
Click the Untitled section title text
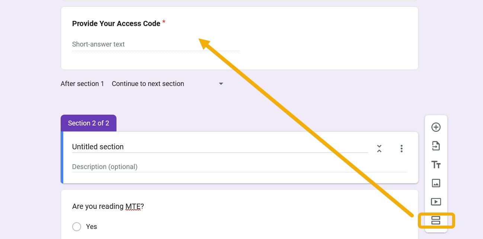98,147
